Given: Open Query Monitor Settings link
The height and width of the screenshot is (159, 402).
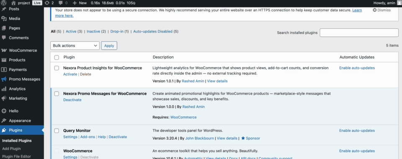Looking at the screenshot, I should pos(70,137).
